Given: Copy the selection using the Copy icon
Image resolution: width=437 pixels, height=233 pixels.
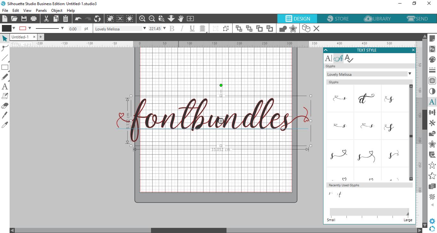Looking at the screenshot, I should pos(56,19).
